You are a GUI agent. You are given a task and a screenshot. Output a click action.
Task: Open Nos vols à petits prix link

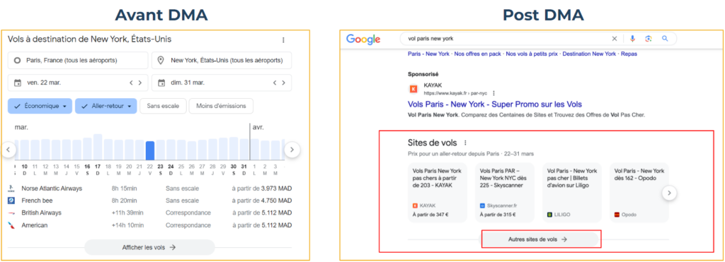tap(532, 54)
